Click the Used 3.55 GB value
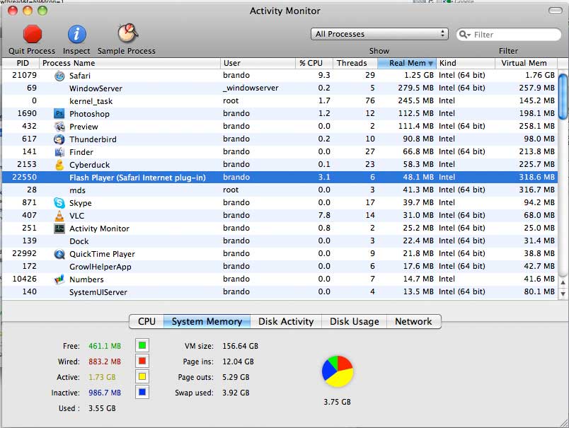Screen dimensions: 569x428 102,408
